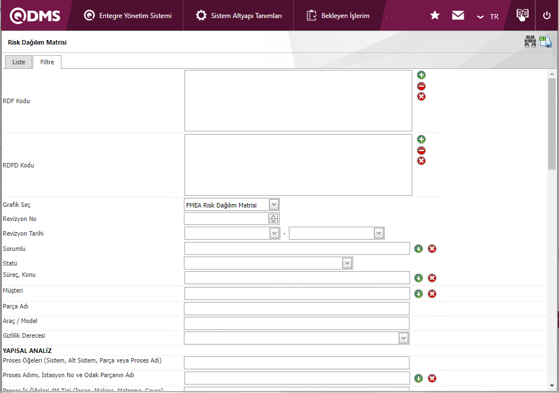The image size is (559, 393).
Task: Clear all RDFD Kodu entries
Action: coord(421,161)
